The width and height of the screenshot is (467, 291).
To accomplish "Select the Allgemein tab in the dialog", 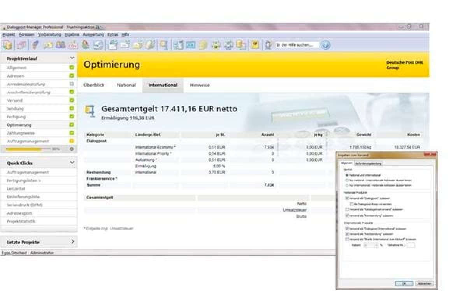I will point(347,163).
